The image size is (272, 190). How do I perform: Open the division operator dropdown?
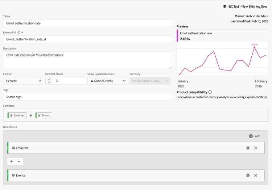[x=15, y=161]
